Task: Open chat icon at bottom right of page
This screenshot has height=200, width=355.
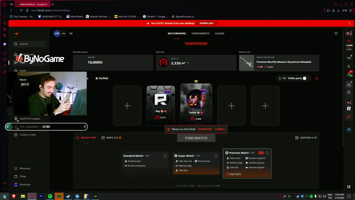Action: [349, 187]
